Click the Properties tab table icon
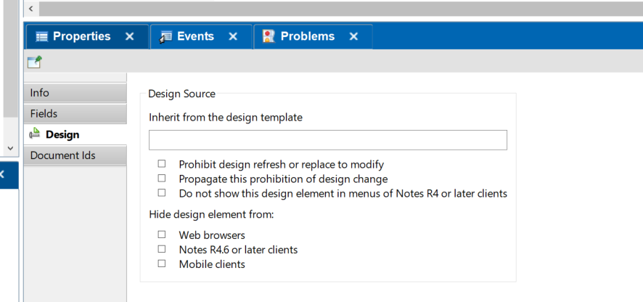 (41, 36)
